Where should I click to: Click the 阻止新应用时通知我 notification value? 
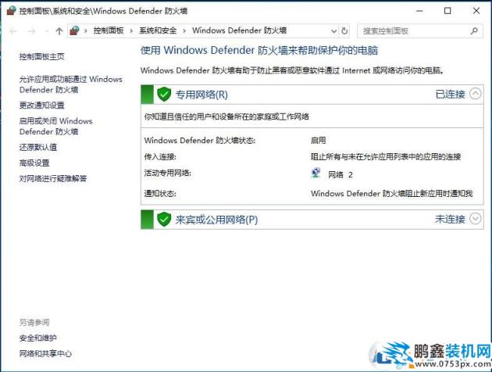coord(391,193)
